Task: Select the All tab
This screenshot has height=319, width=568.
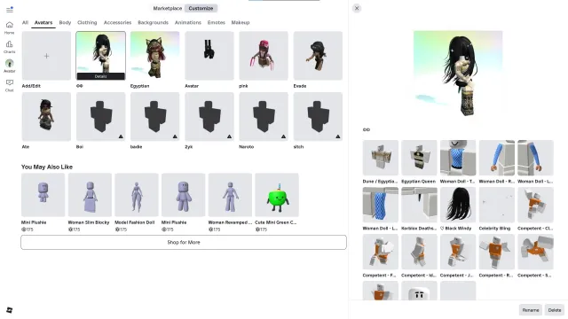Action: coord(25,22)
